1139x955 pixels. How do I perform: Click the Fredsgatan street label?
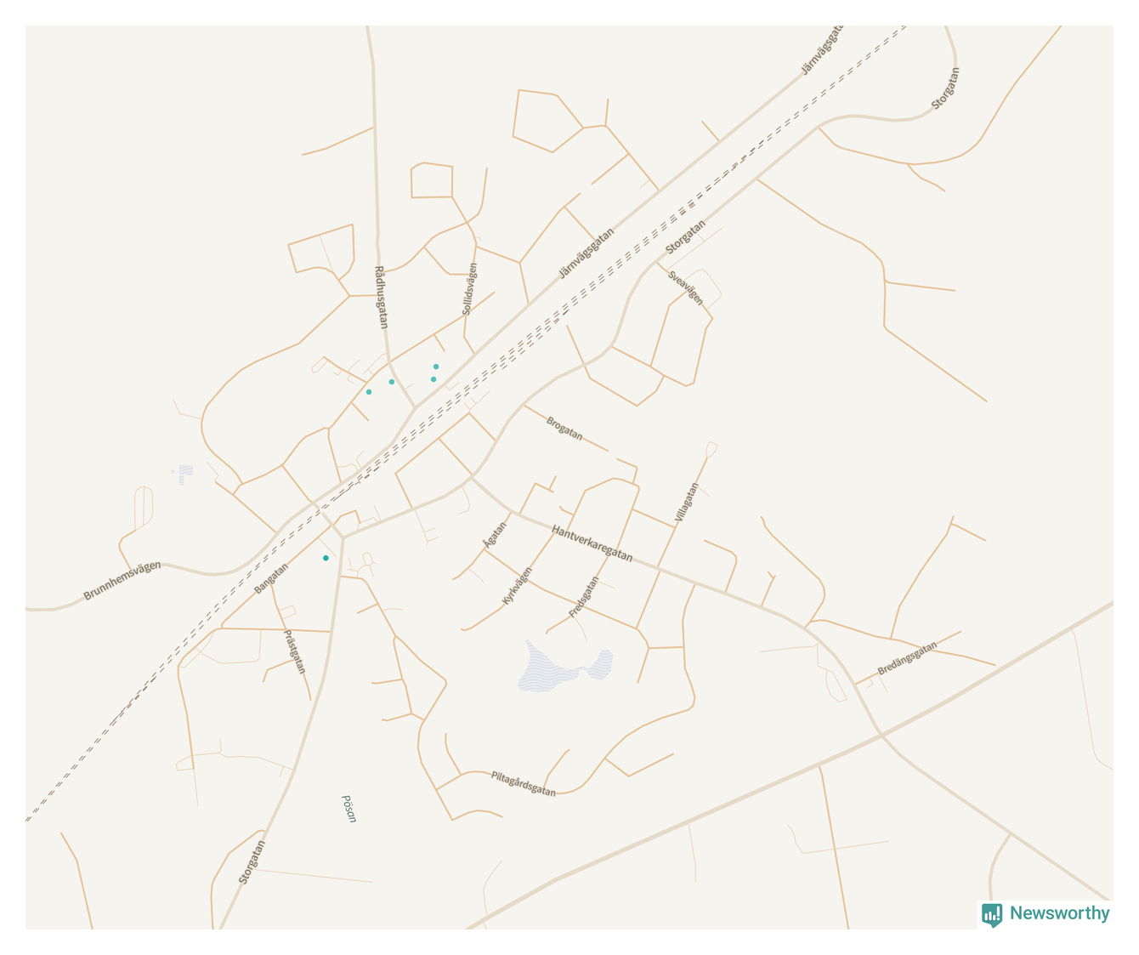coord(584,597)
